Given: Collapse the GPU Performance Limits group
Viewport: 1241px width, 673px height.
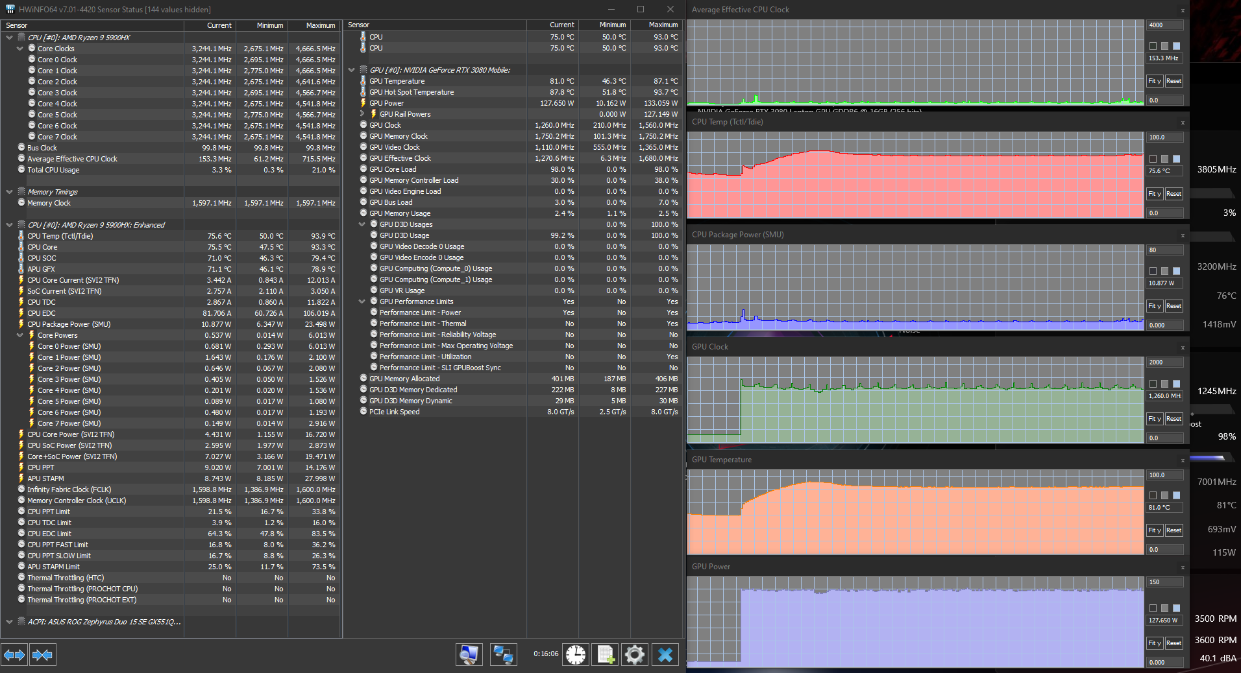Looking at the screenshot, I should click(x=362, y=301).
